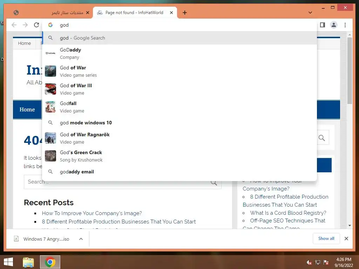This screenshot has height=269, width=359.
Task: Go forward with the forward arrow
Action: click(25, 25)
